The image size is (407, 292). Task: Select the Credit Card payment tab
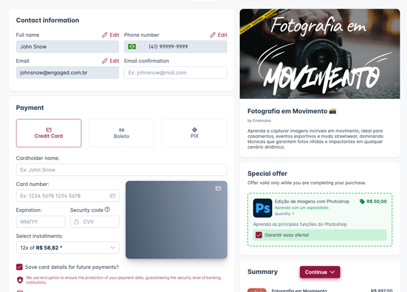[x=49, y=133]
